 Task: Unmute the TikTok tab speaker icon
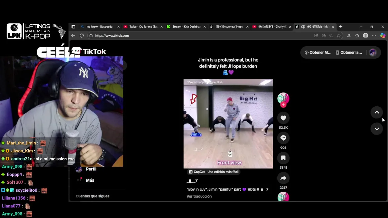[x=303, y=27]
